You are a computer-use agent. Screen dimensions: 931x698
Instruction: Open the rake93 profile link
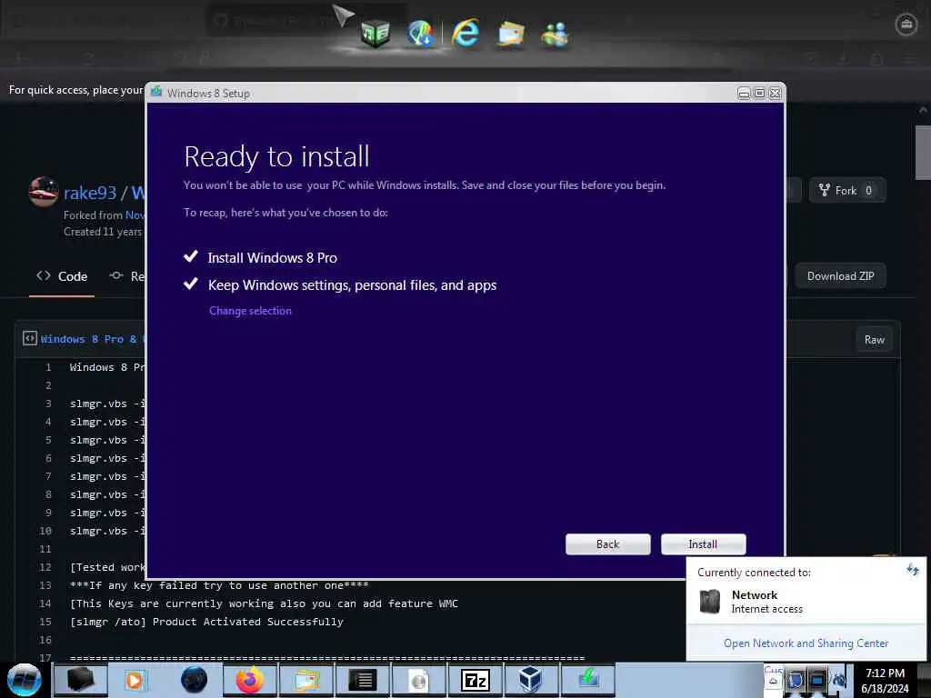[90, 193]
